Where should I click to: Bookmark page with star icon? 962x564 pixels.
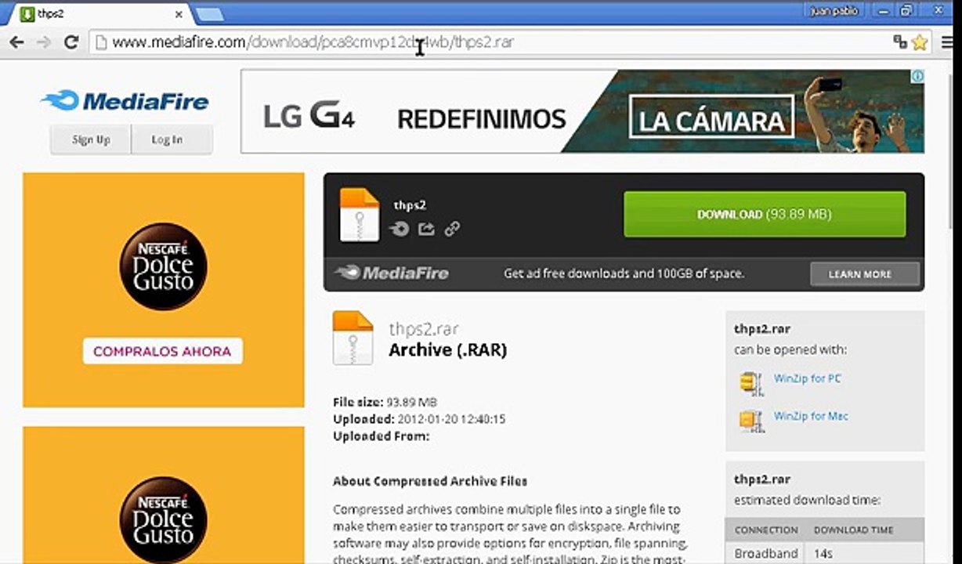[x=920, y=42]
